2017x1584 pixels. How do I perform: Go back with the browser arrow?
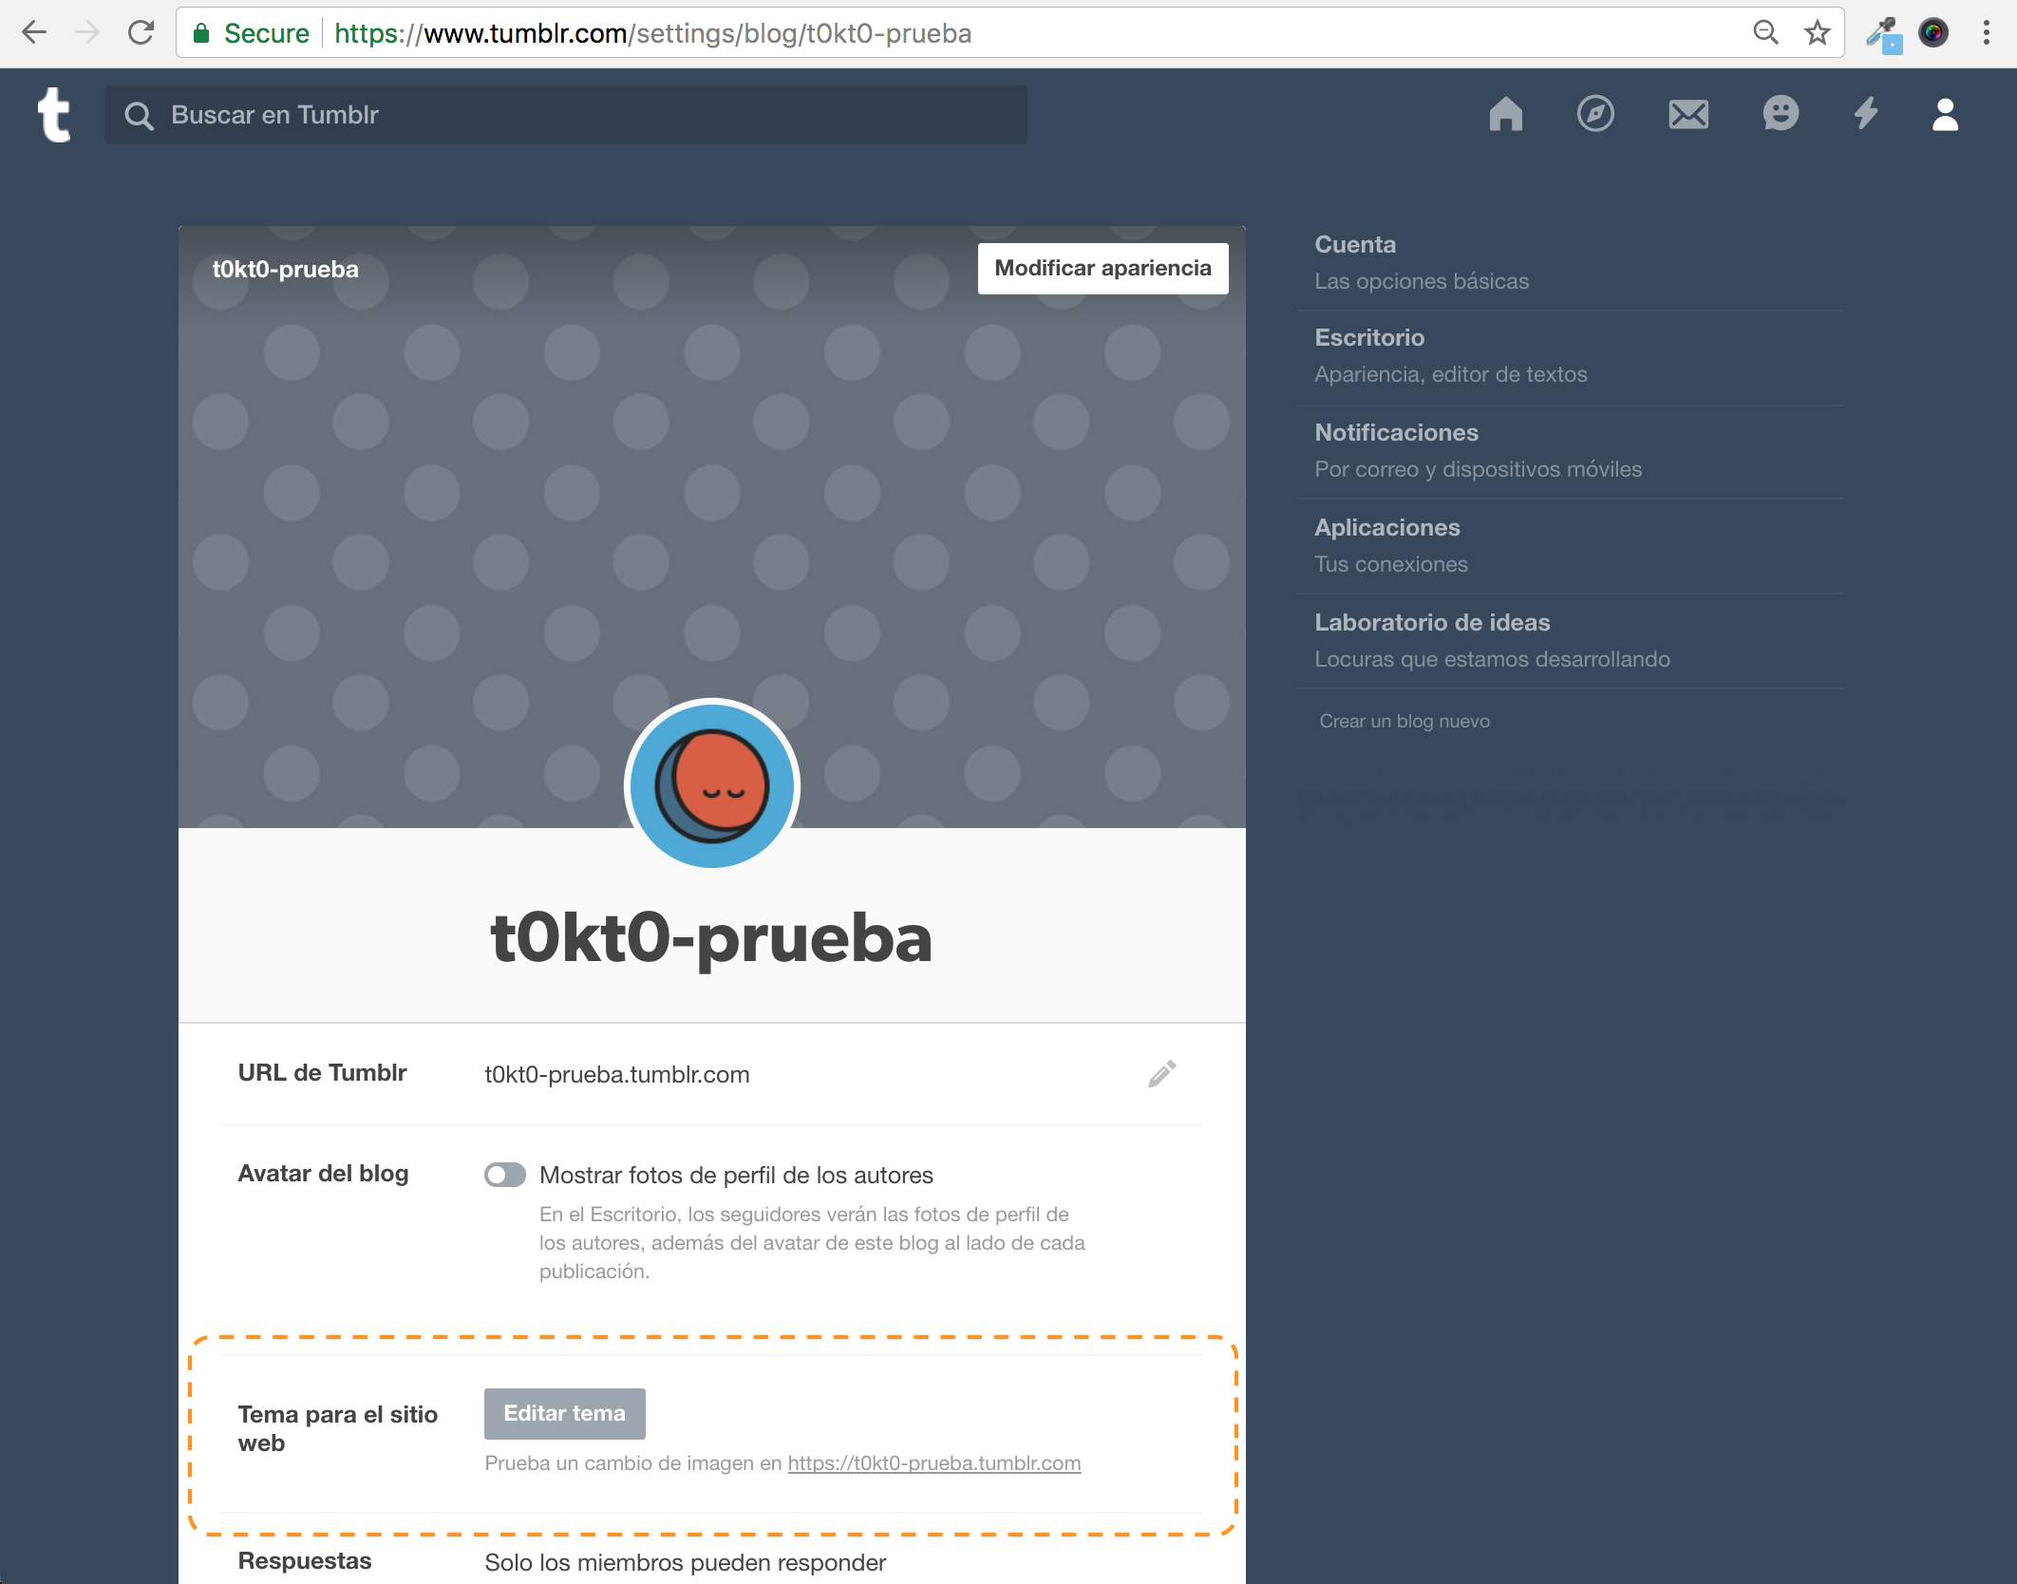(x=34, y=33)
